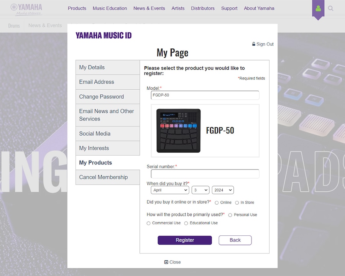Open the purchase month dropdown showing April
The height and width of the screenshot is (276, 345).
(x=170, y=190)
